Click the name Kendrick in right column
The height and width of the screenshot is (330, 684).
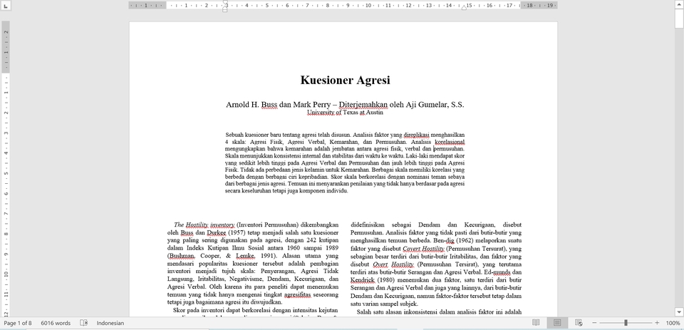pos(362,280)
